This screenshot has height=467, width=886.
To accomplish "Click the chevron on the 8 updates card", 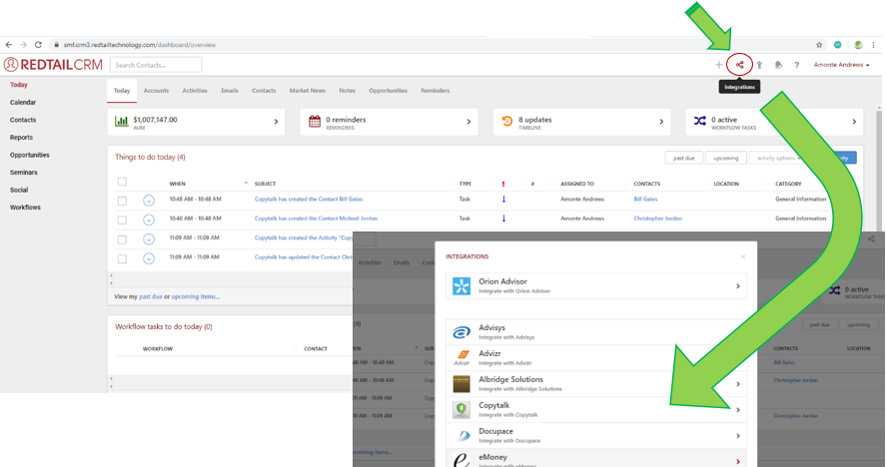I will (661, 122).
